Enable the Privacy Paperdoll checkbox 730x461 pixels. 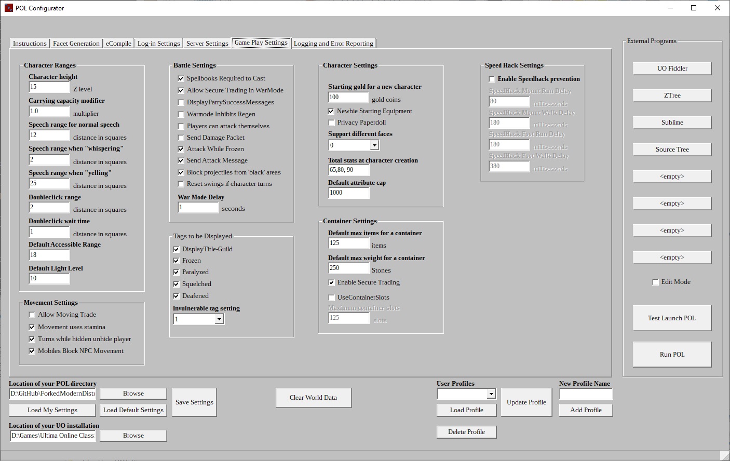[x=331, y=123]
